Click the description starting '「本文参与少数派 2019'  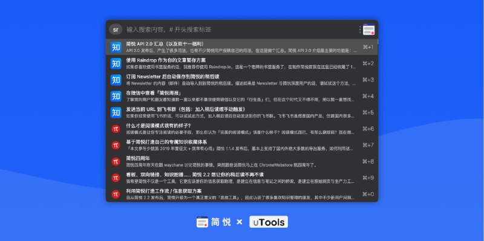240,149
